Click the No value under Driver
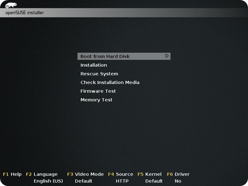 [178, 181]
